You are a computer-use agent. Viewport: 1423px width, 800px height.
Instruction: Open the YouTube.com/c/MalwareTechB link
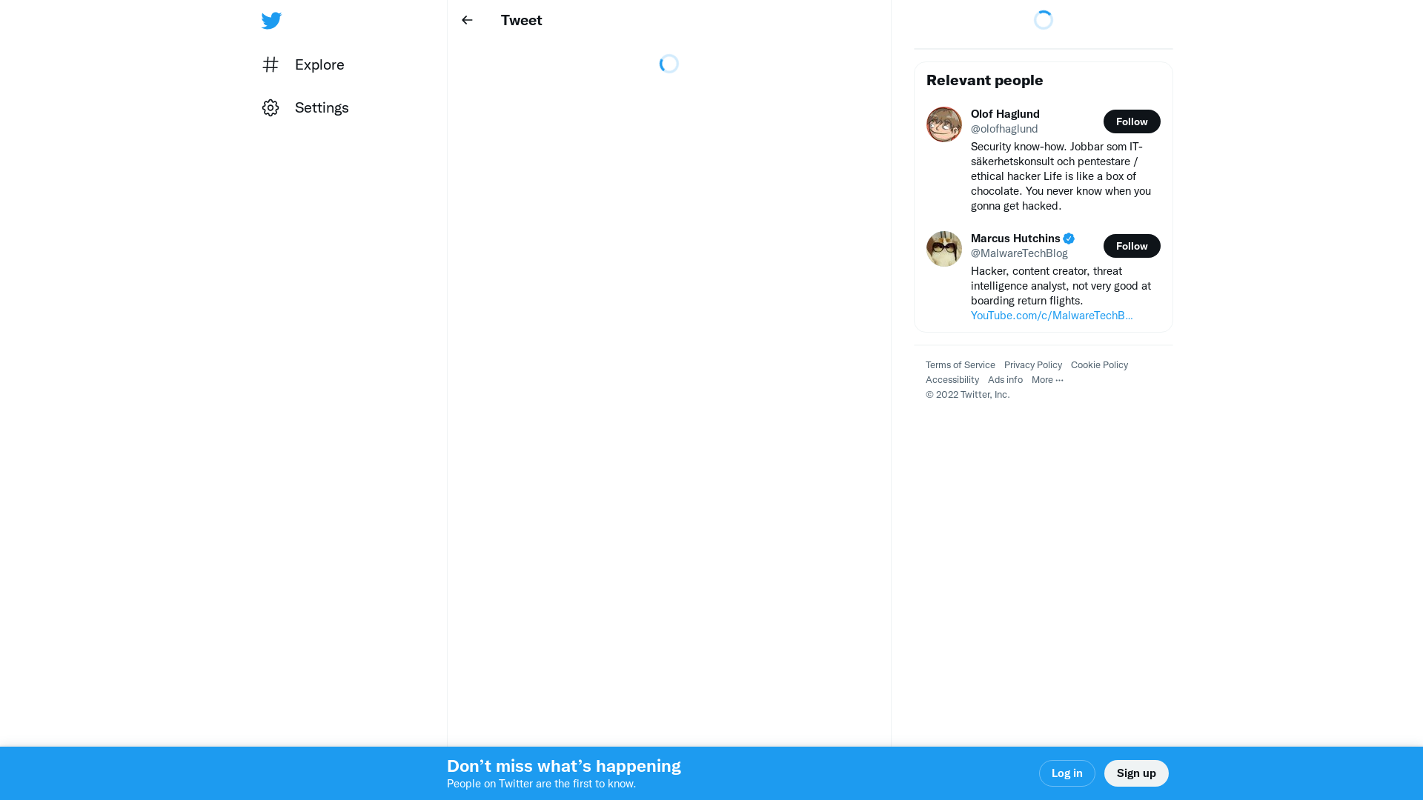point(1051,316)
